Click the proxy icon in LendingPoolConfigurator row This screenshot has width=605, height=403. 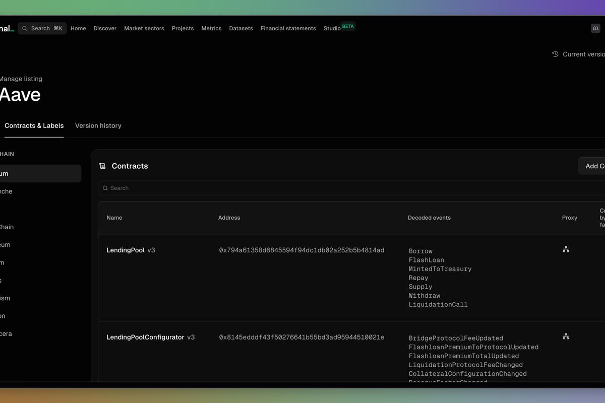click(566, 337)
